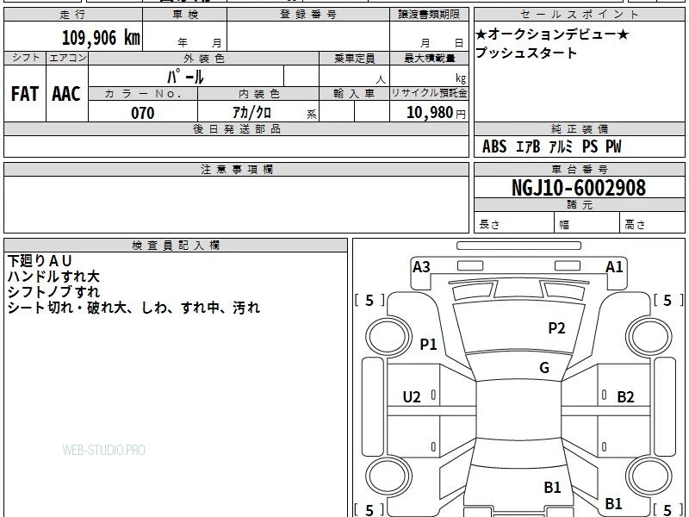Click the リサイクル預託金 header
The height and width of the screenshot is (517, 689).
[x=429, y=93]
